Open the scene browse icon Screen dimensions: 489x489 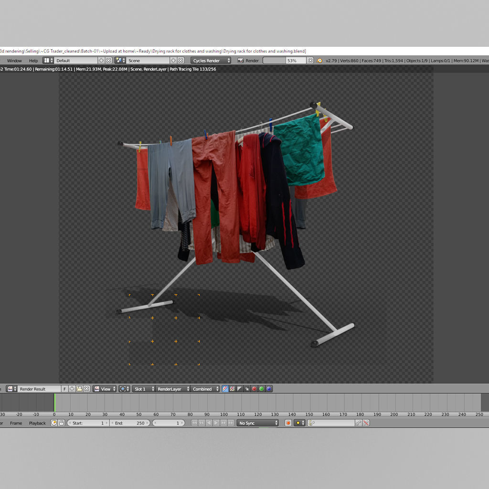[x=120, y=61]
